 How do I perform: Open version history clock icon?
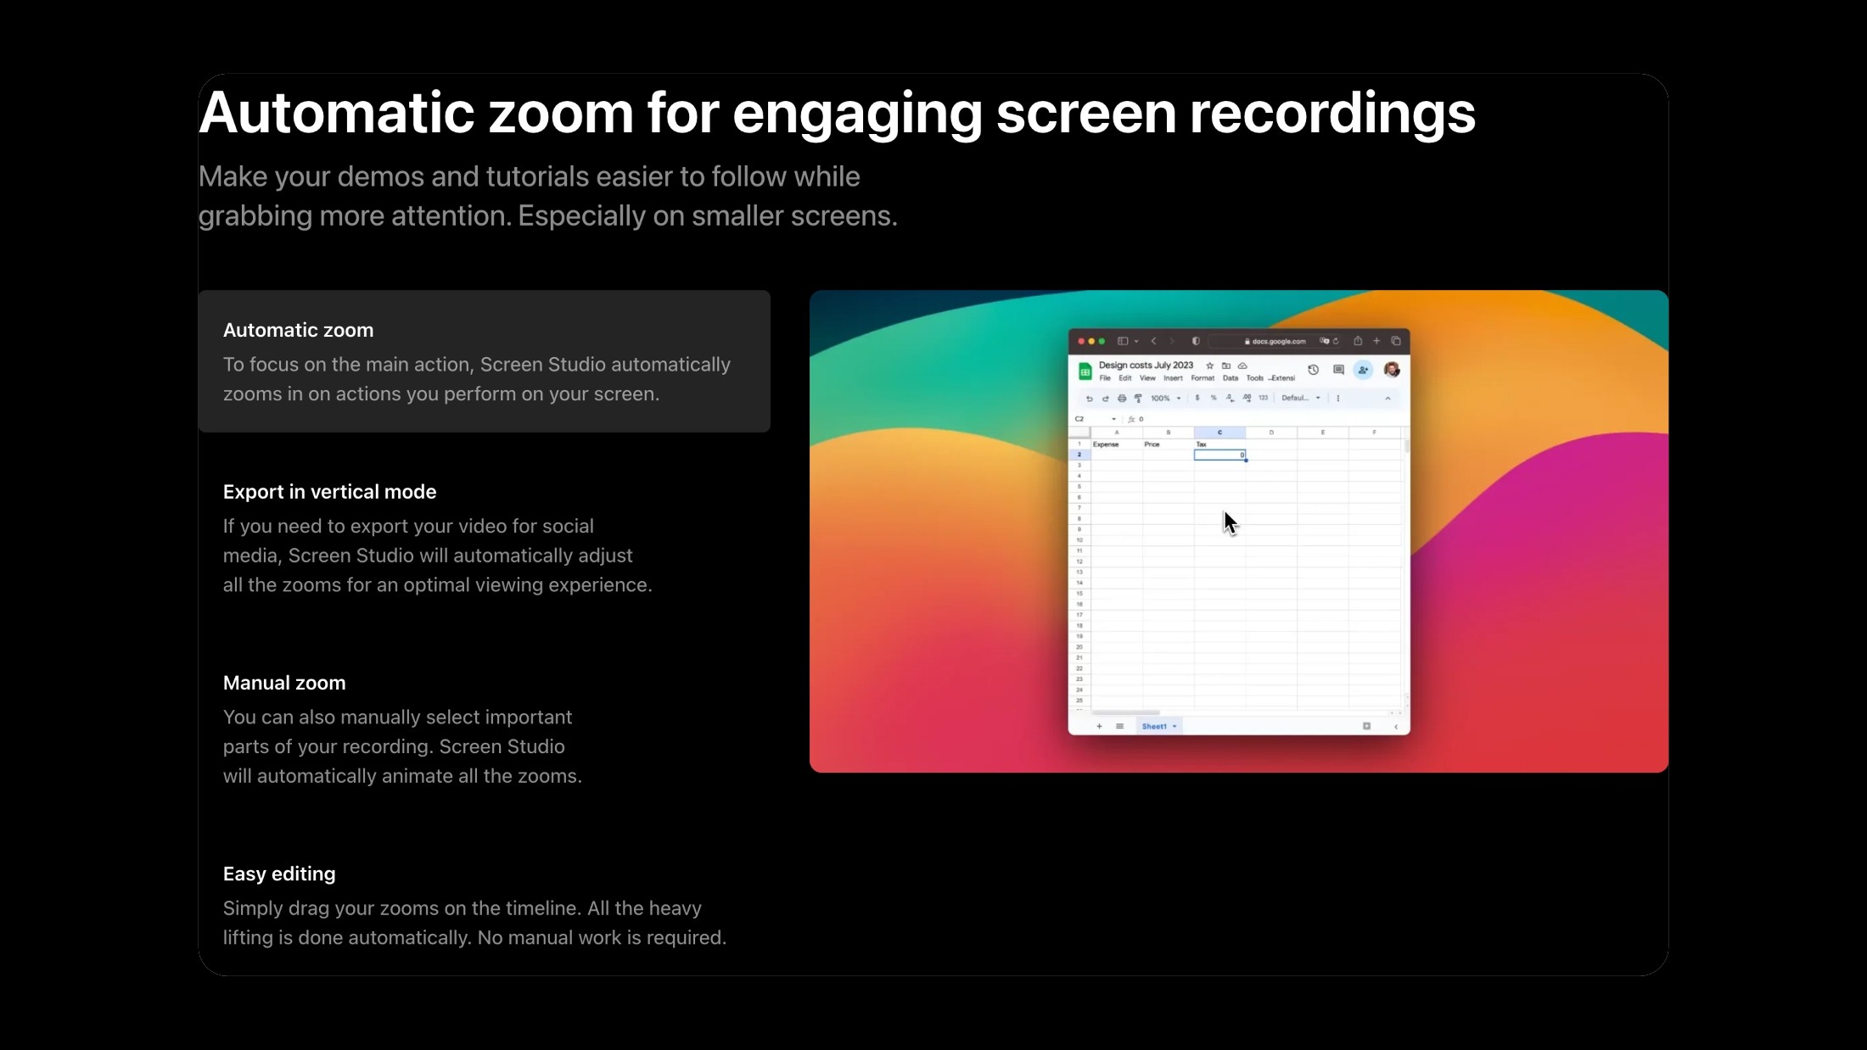click(x=1313, y=370)
